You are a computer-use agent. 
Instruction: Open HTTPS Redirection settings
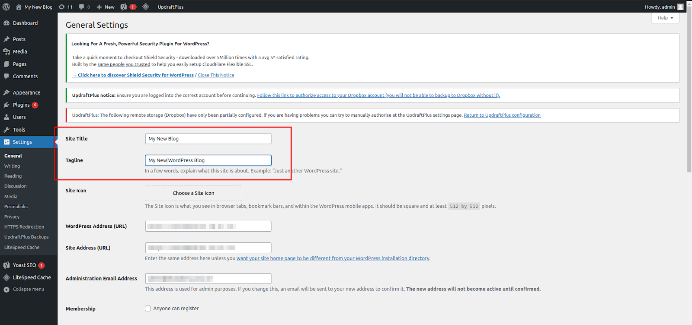coord(24,227)
